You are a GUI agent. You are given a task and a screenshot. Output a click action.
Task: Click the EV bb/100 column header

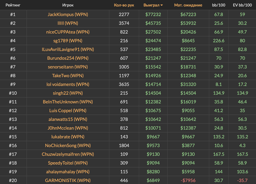click(x=242, y=5)
